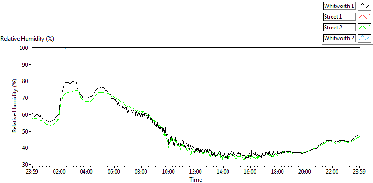Click the 70 y-axis value
The image size is (373, 183).
pos(26,98)
